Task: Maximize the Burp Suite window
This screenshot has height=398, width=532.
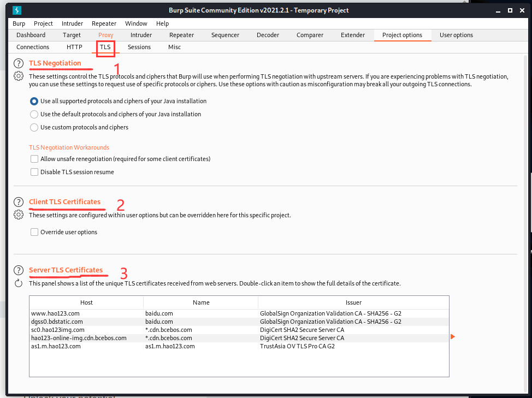Action: pyautogui.click(x=510, y=10)
